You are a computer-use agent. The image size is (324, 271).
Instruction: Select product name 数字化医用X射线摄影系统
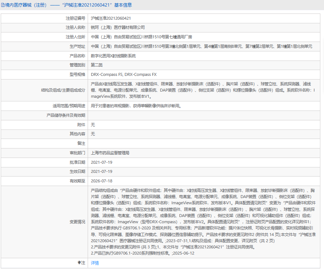[113, 56]
